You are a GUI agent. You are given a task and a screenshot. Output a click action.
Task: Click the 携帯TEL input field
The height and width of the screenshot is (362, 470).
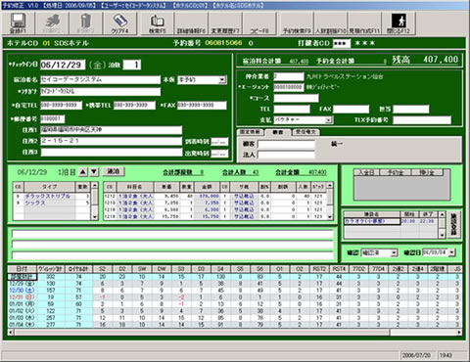click(x=134, y=106)
